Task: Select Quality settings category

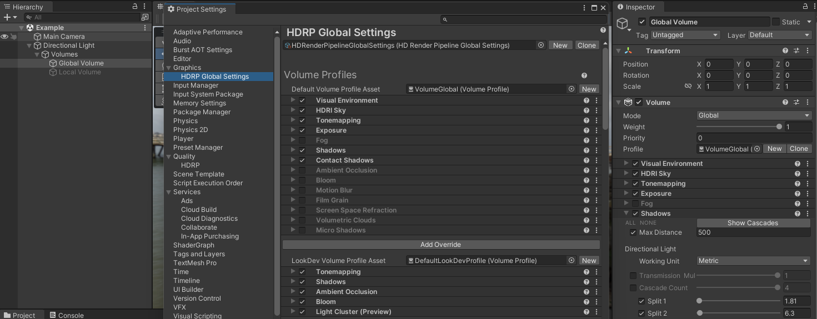Action: 184,156
